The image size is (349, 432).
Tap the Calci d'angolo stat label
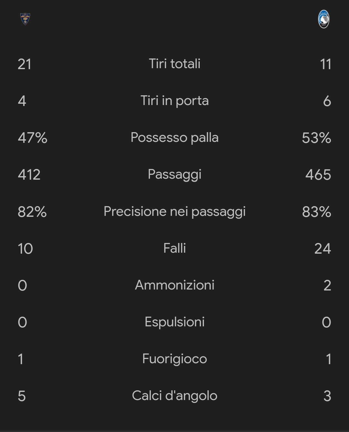pos(174,395)
